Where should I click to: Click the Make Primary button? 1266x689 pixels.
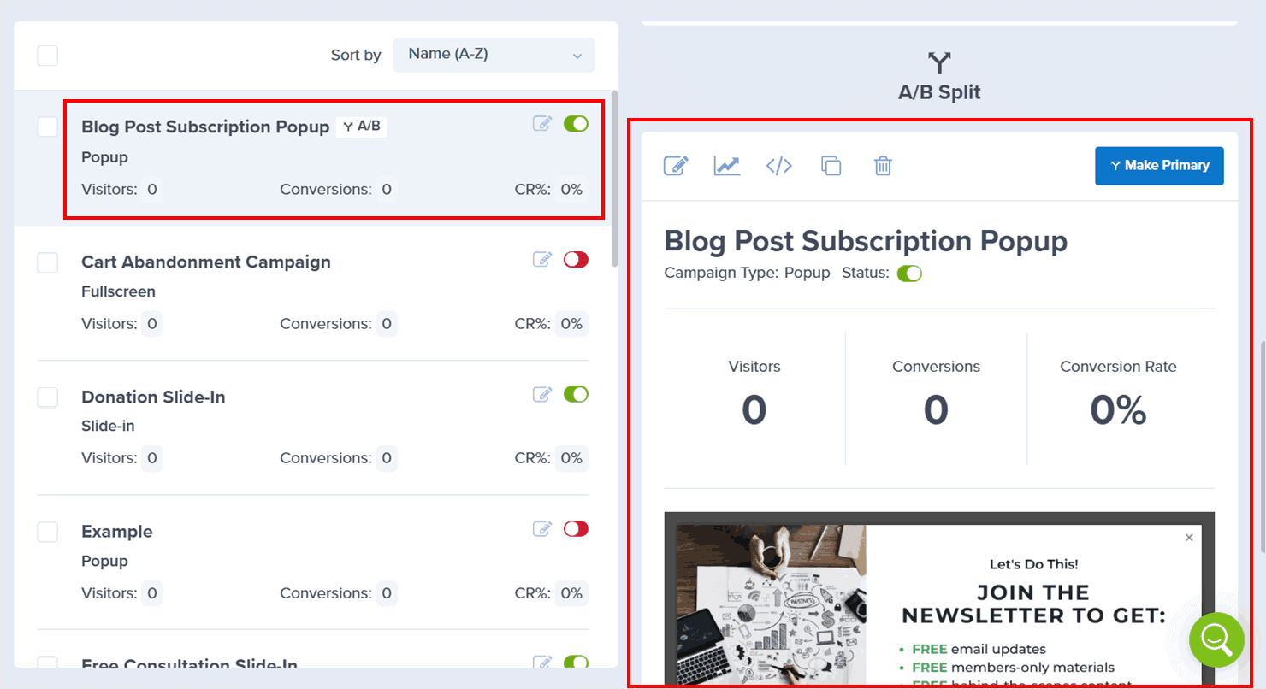(x=1159, y=166)
